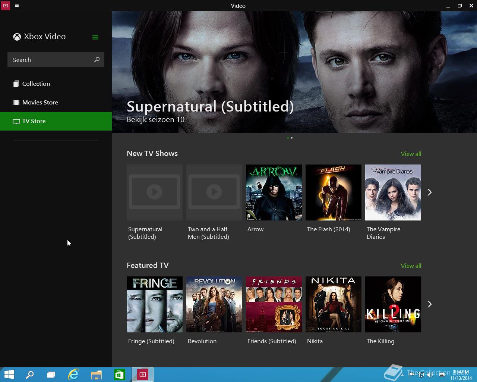This screenshot has width=477, height=382.
Task: Open File Explorer from the taskbar
Action: [97, 375]
